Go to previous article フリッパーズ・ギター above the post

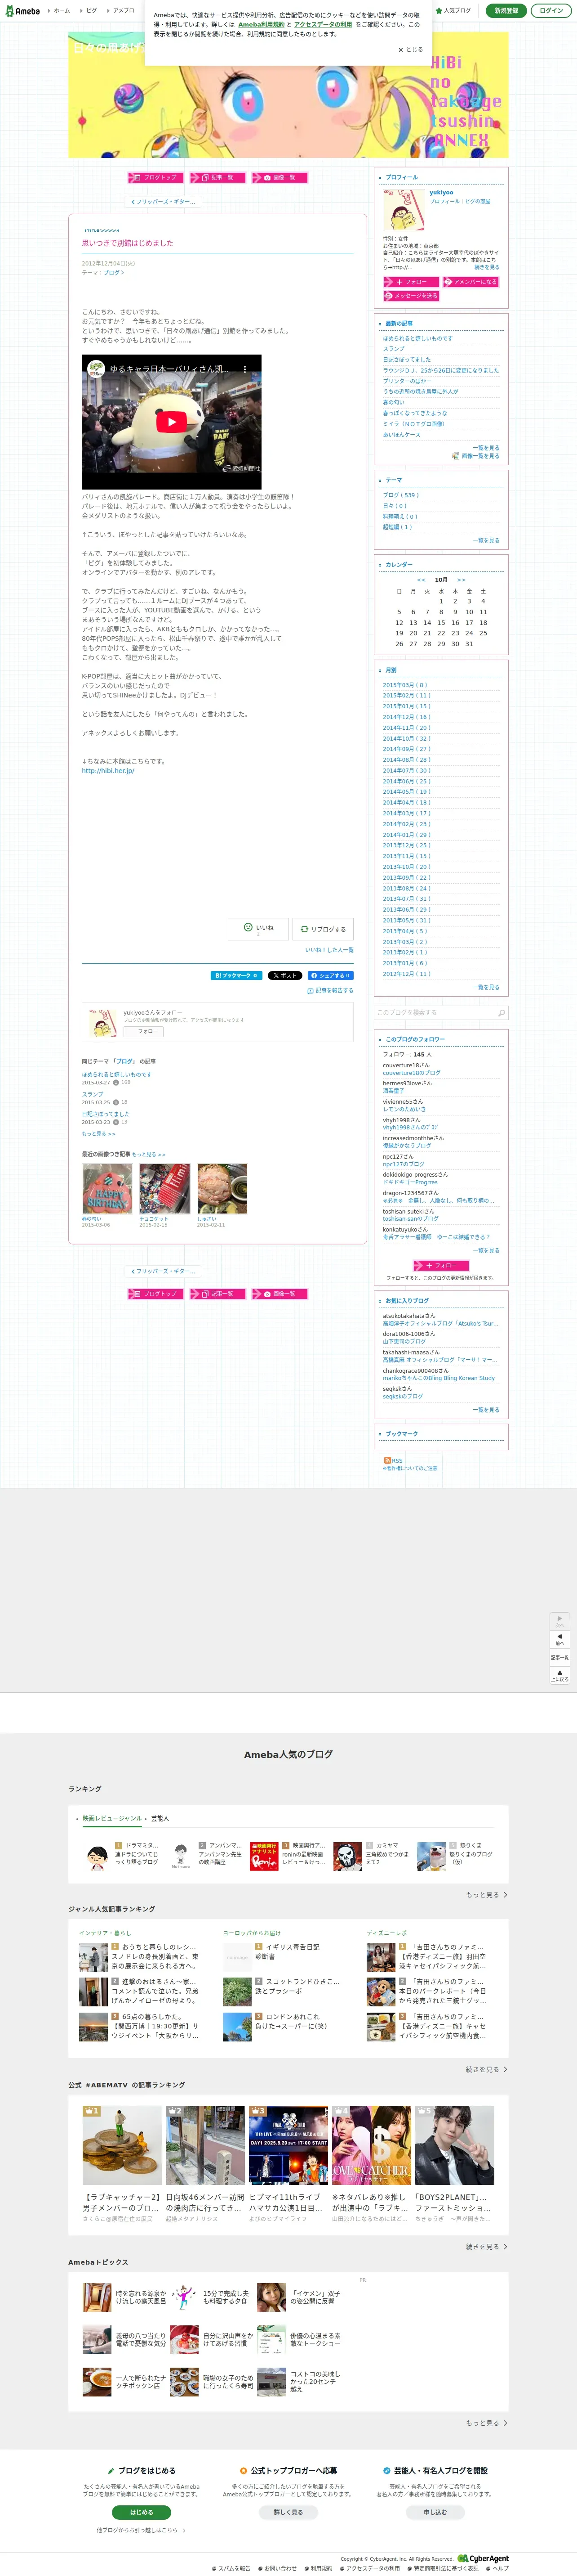point(164,201)
